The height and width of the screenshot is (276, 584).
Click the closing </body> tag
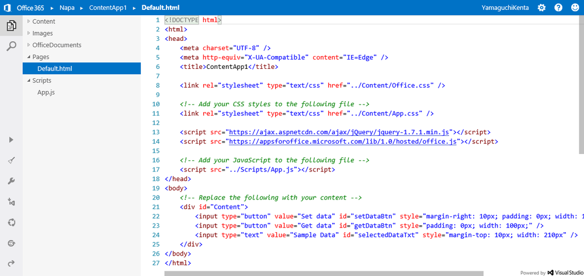(178, 253)
